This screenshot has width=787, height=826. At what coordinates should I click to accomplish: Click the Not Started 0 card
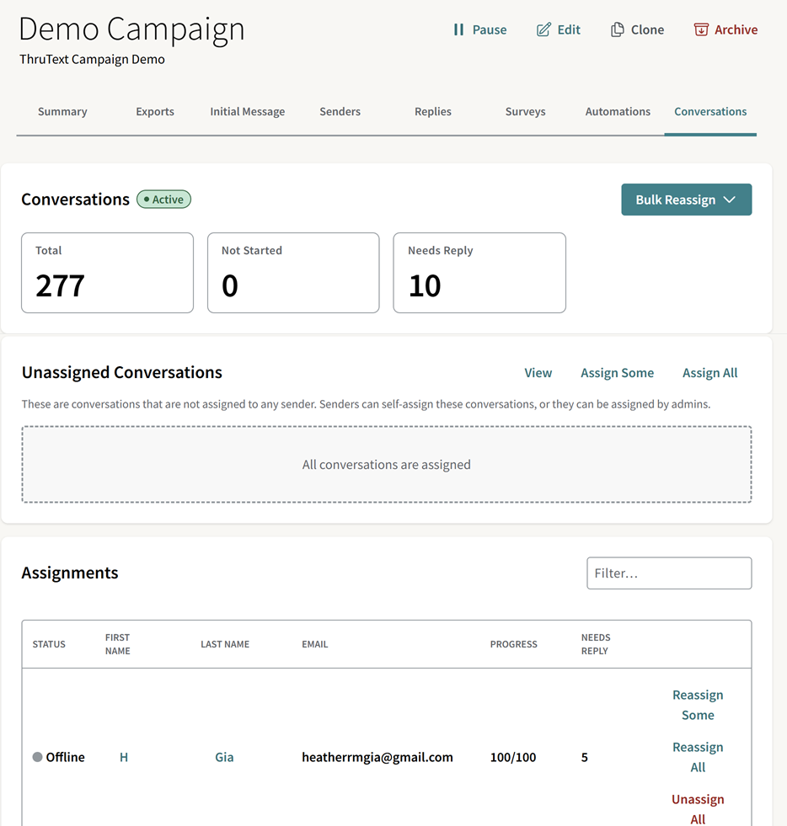(x=293, y=273)
